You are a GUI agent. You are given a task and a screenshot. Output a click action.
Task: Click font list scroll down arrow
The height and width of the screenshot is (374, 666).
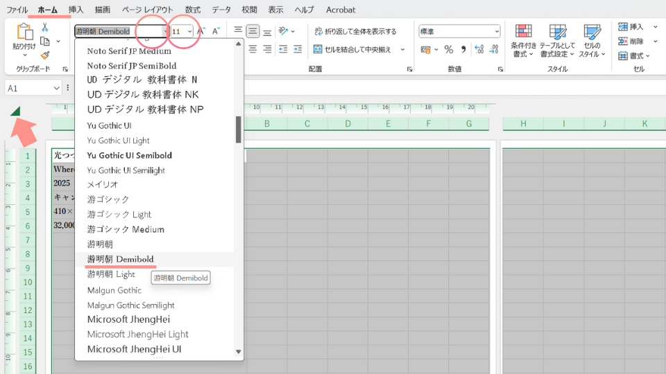(238, 352)
